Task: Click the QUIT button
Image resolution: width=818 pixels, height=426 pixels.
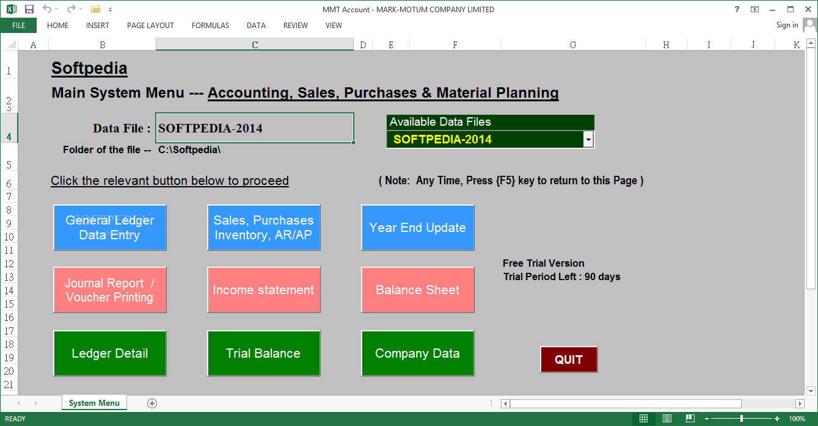Action: 569,359
